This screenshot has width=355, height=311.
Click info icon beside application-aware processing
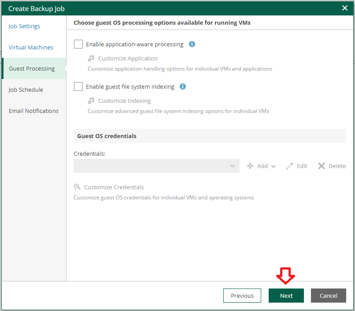click(x=192, y=44)
